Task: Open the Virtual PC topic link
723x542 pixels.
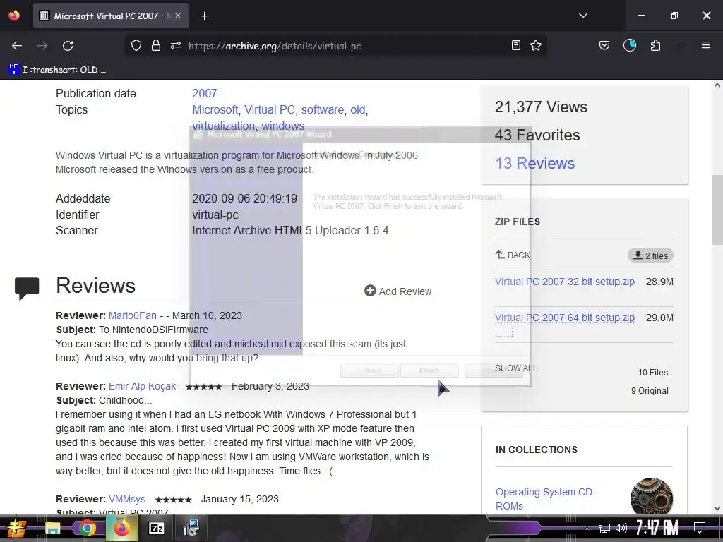Action: pos(269,109)
